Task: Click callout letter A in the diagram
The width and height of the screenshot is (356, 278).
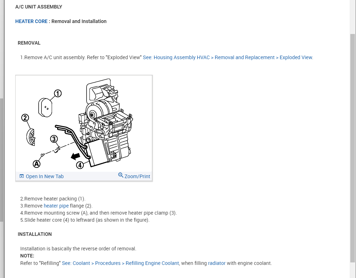Action: point(36,164)
